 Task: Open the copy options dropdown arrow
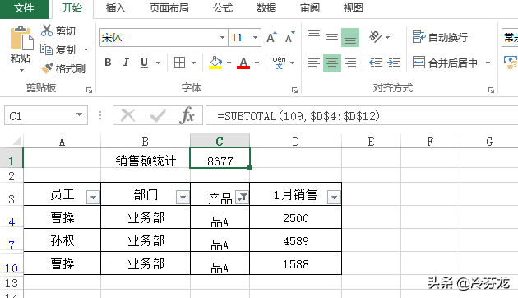point(86,49)
